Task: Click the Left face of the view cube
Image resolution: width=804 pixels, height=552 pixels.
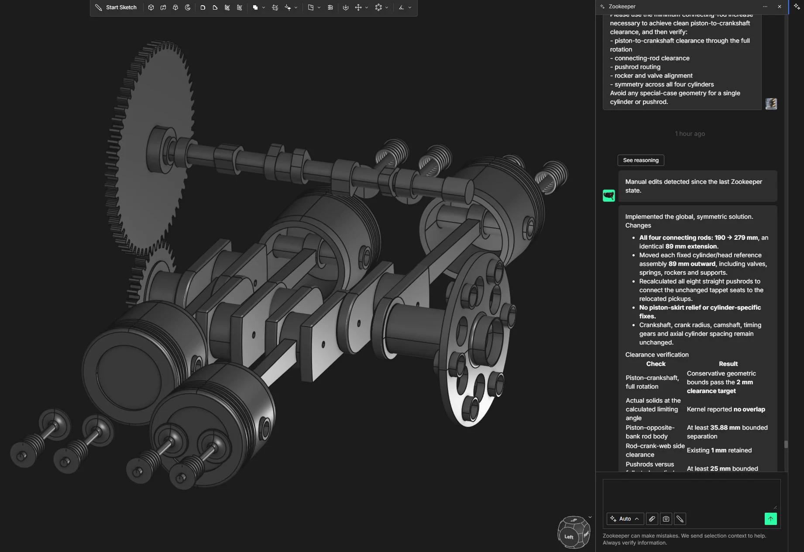Action: tap(569, 537)
